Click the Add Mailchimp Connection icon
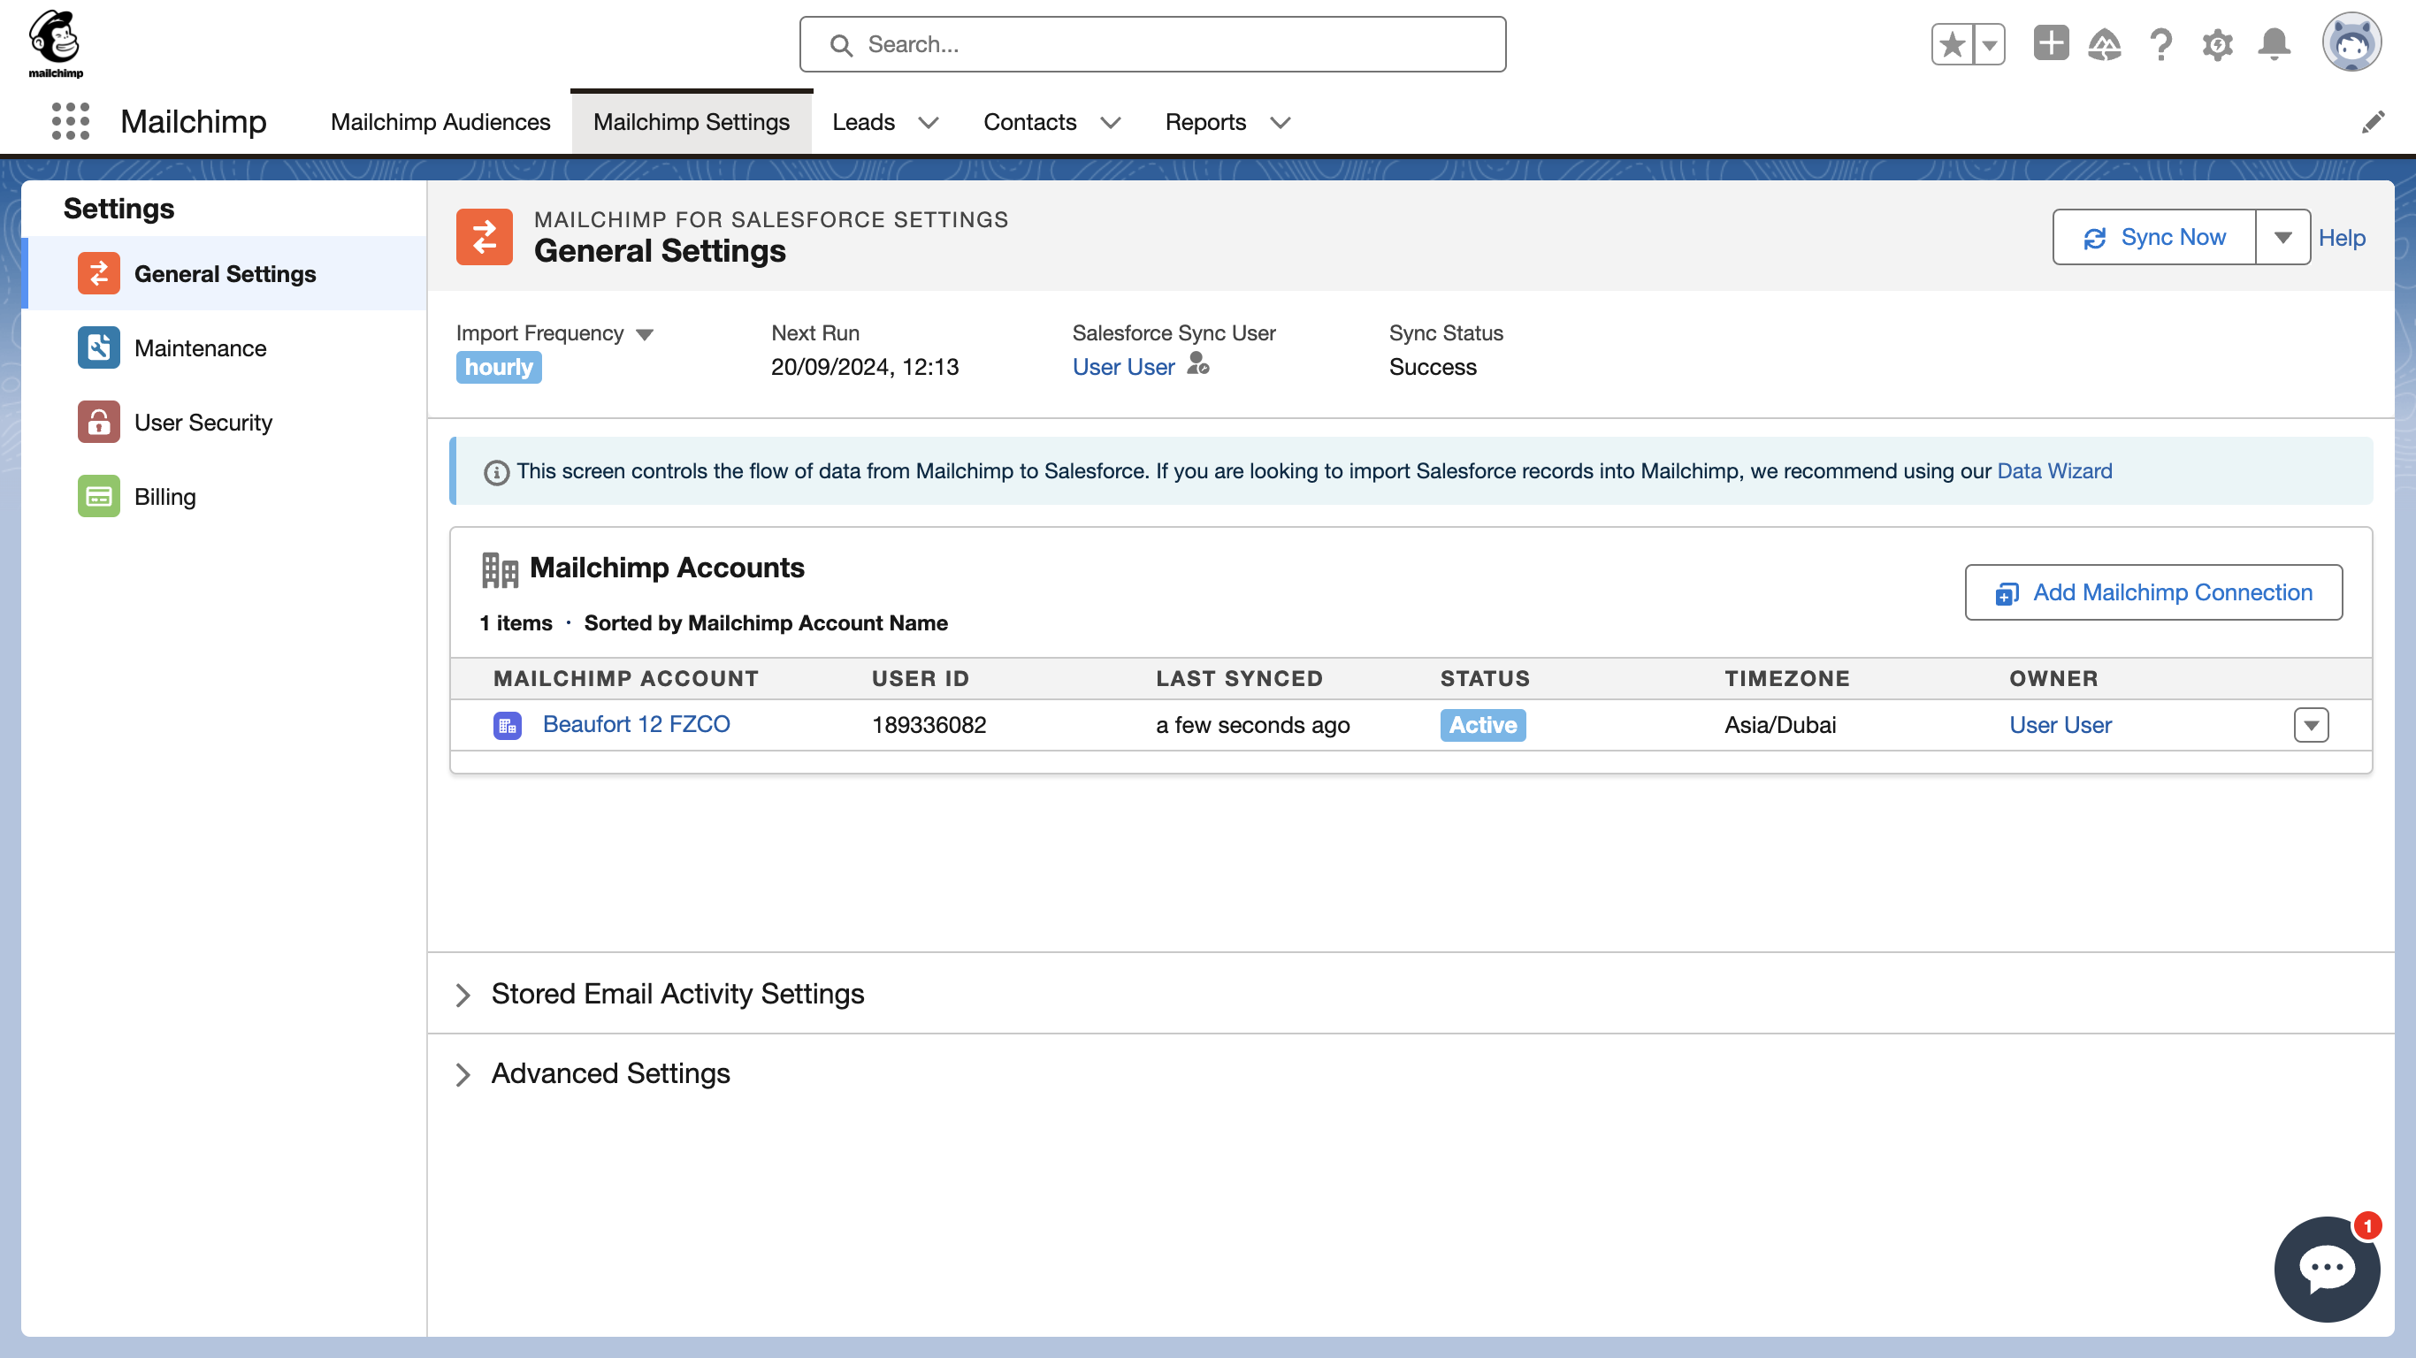Image resolution: width=2416 pixels, height=1358 pixels. (x=2007, y=593)
